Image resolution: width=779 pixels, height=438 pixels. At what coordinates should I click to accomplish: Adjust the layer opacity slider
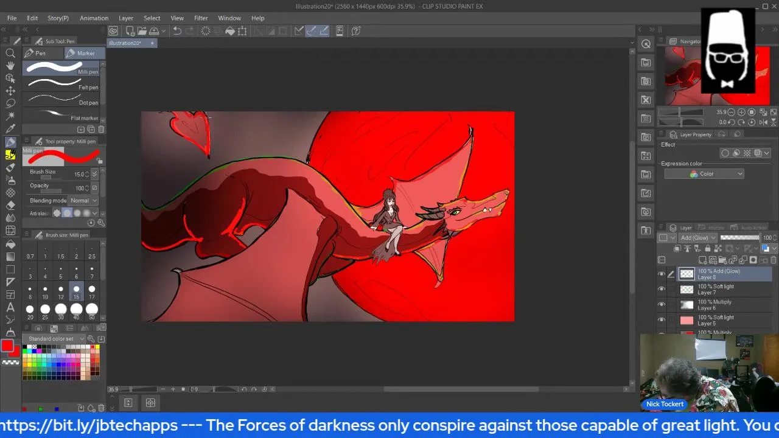click(741, 238)
